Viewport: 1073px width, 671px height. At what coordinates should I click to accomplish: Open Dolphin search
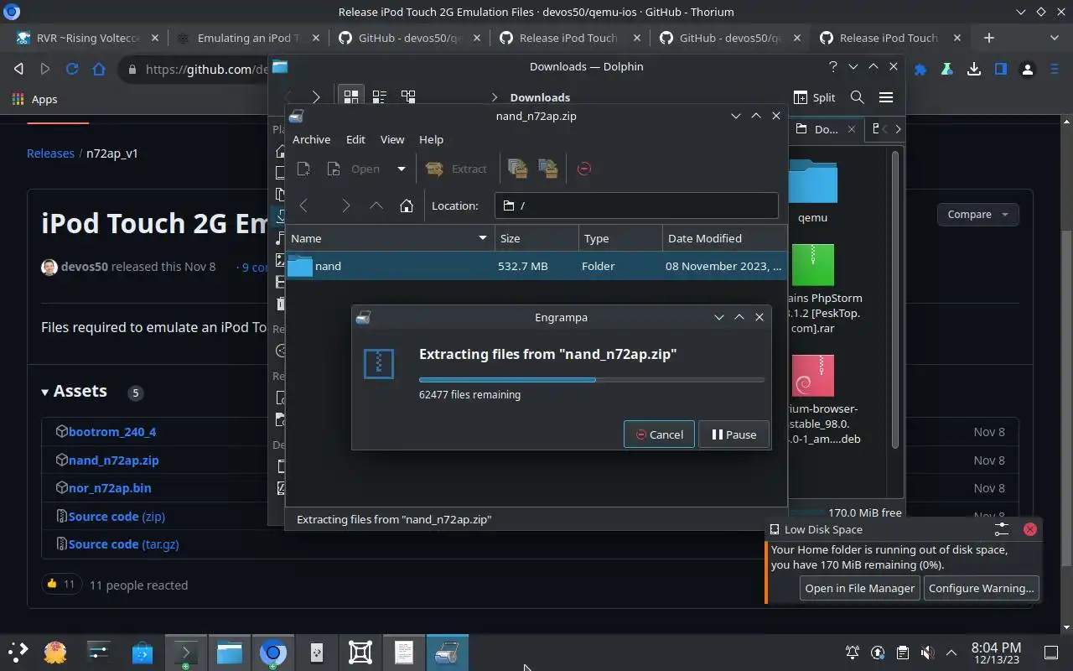tap(857, 97)
